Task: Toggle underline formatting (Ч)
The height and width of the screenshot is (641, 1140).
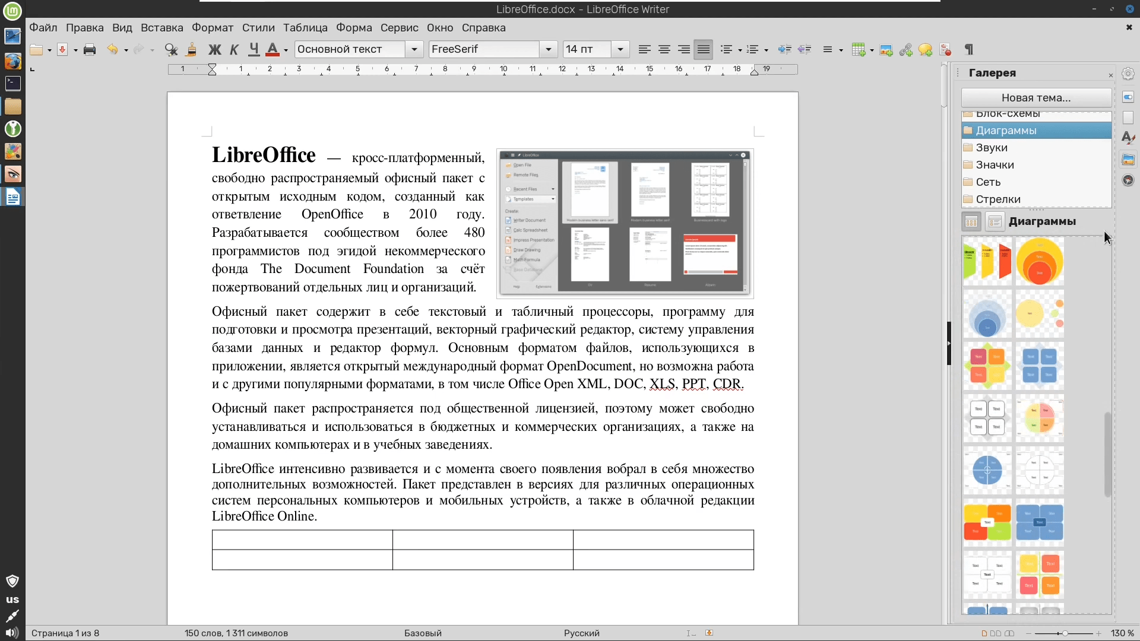Action: [254, 50]
